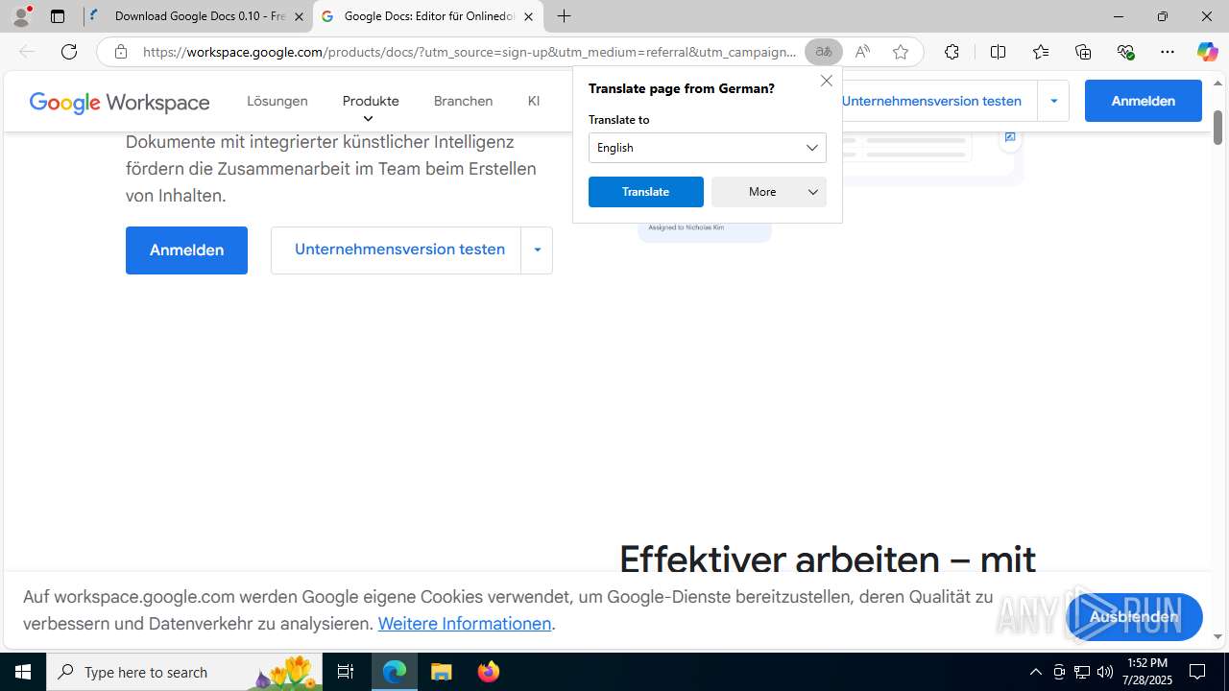The height and width of the screenshot is (691, 1229).
Task: Open File Explorer from taskbar
Action: (442, 672)
